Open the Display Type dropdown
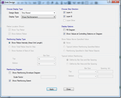Viewport: 121px width, 98px height. click(39, 17)
